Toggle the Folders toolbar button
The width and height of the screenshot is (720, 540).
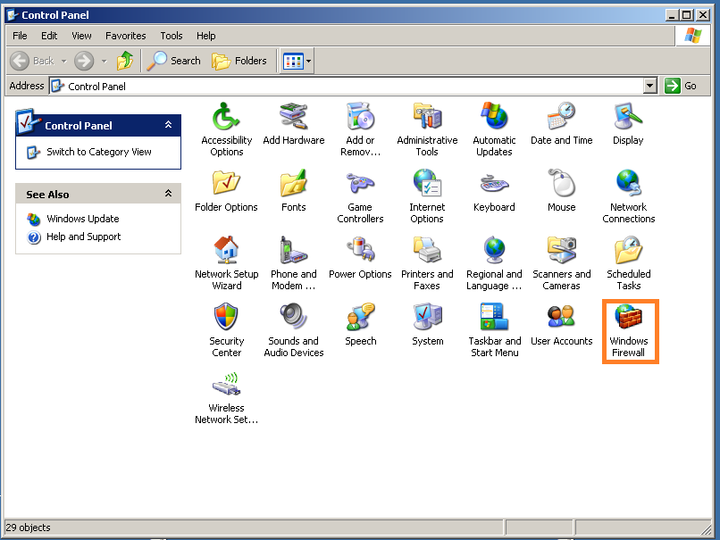tap(239, 61)
